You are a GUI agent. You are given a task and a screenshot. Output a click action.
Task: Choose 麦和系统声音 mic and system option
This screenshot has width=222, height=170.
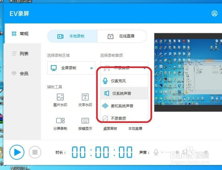pos(124,106)
